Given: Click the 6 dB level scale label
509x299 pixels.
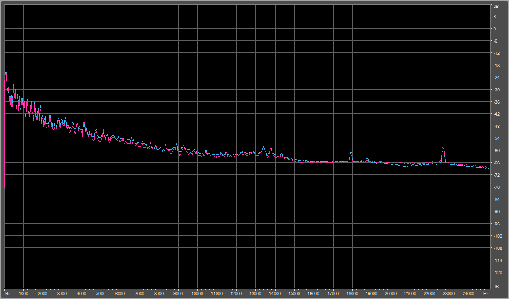Looking at the screenshot, I should coord(495,16).
